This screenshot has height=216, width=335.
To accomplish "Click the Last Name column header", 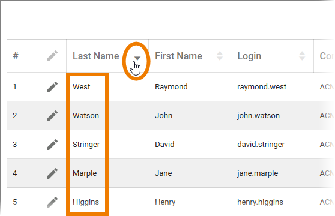I will pyautogui.click(x=96, y=56).
